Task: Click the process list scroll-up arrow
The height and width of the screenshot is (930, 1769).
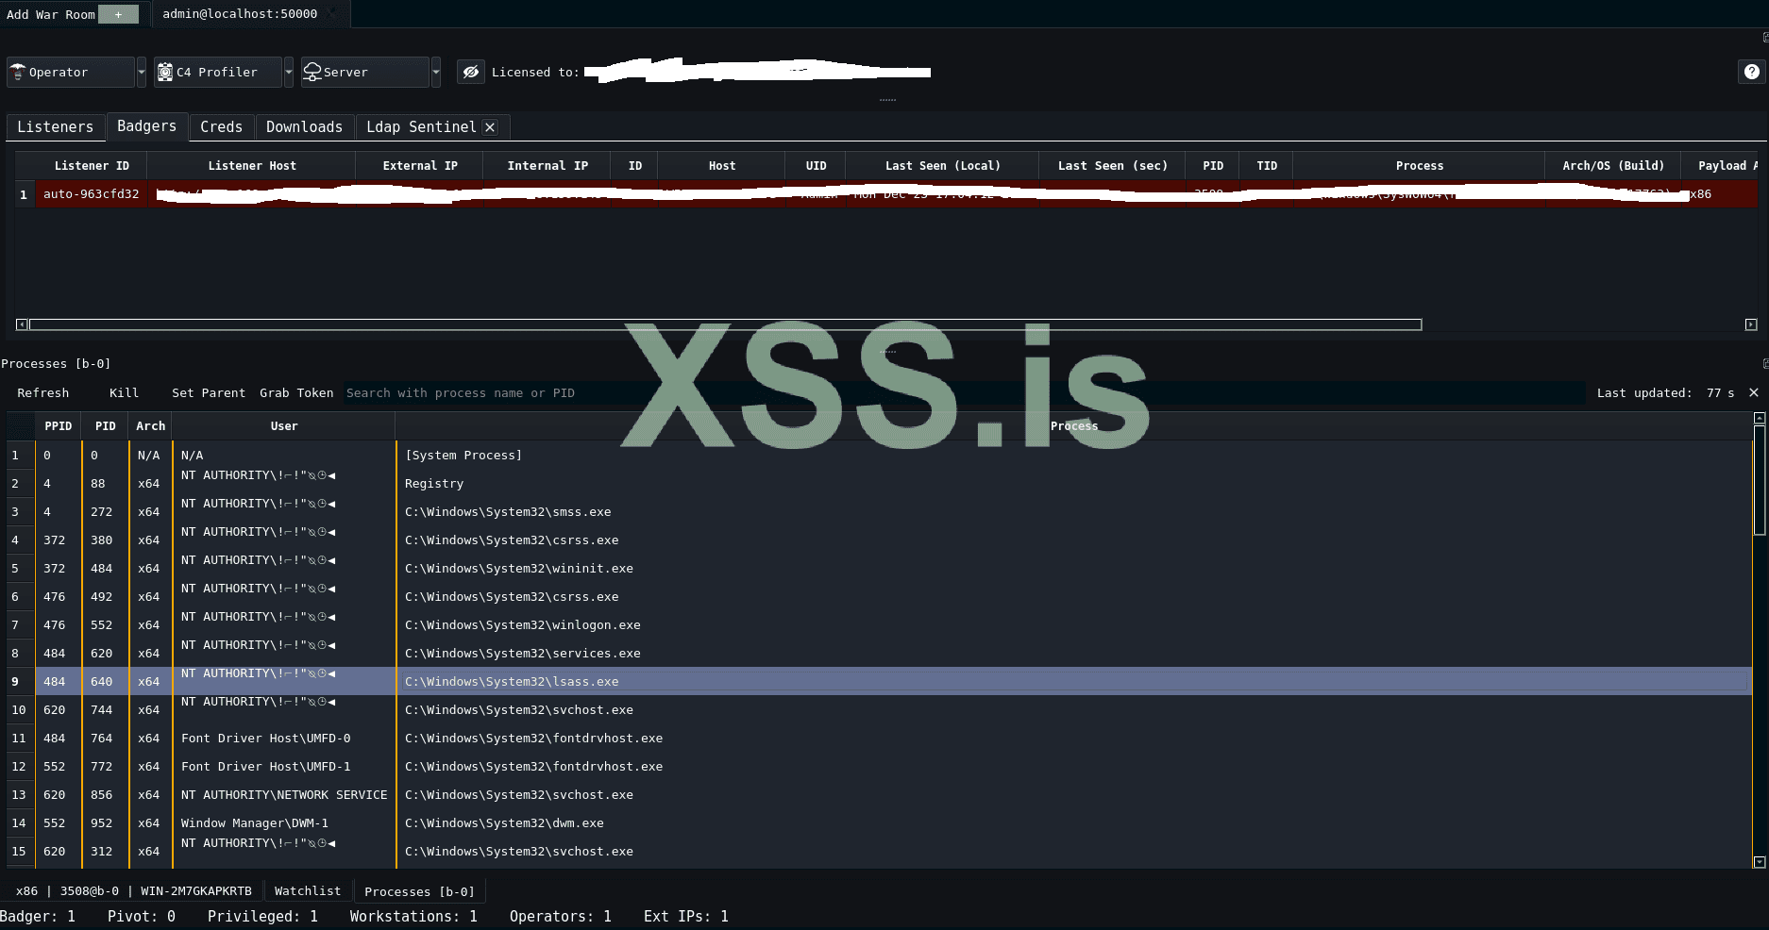Action: click(1760, 418)
